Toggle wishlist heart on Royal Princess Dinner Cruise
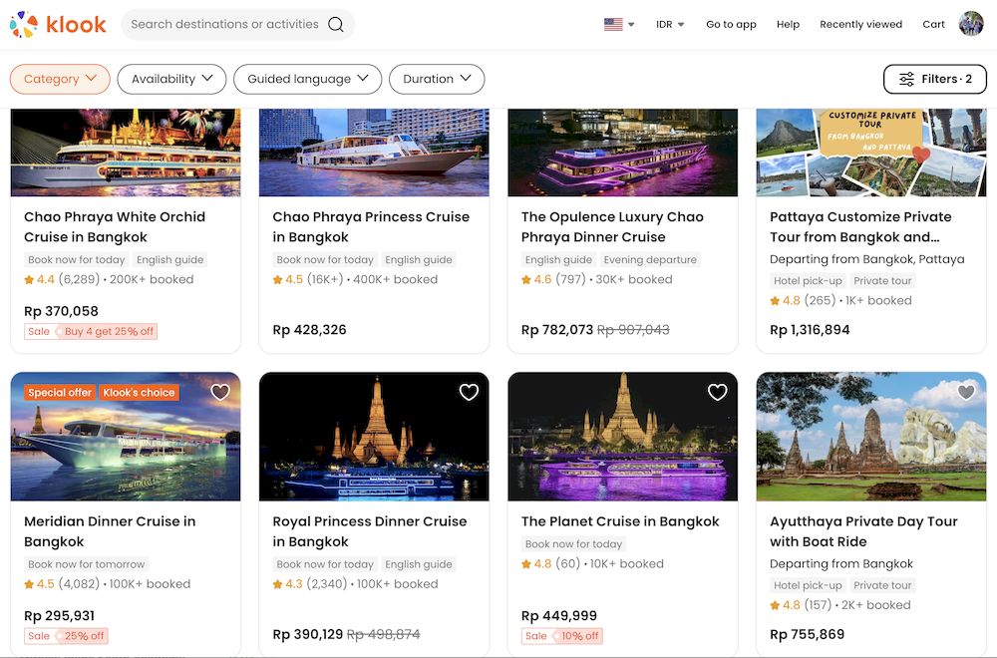The image size is (997, 658). pos(469,393)
